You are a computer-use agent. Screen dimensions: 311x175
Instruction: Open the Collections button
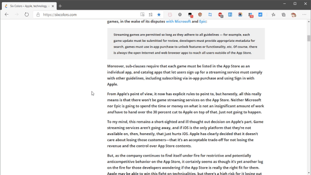tap(283, 15)
